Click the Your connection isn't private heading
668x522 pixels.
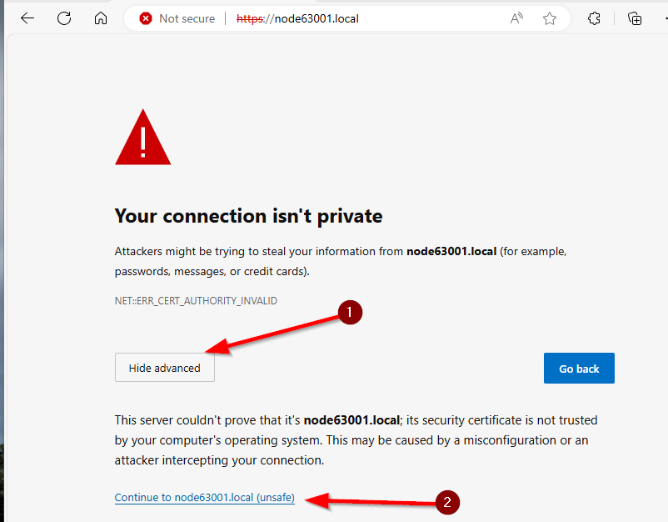coord(248,216)
